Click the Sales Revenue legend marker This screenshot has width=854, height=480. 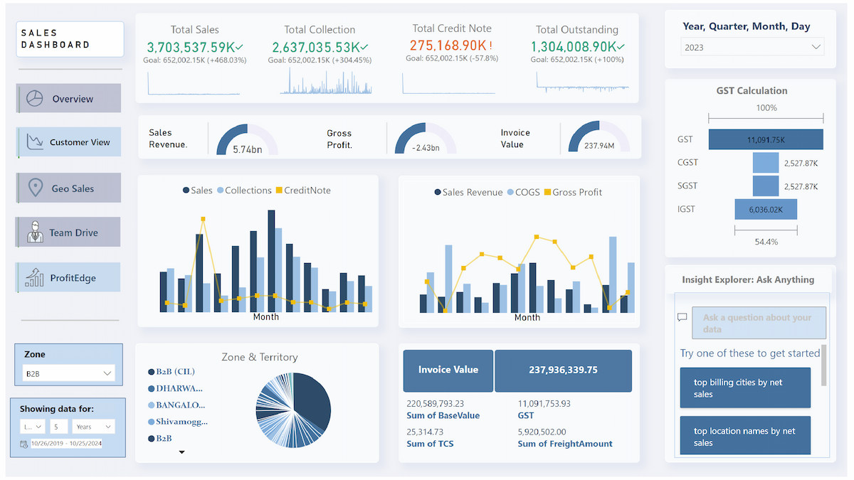tap(438, 193)
